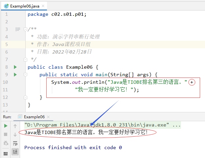205x158 pixels.
Task: Run main method from gutter on line 9
Action: point(15,75)
